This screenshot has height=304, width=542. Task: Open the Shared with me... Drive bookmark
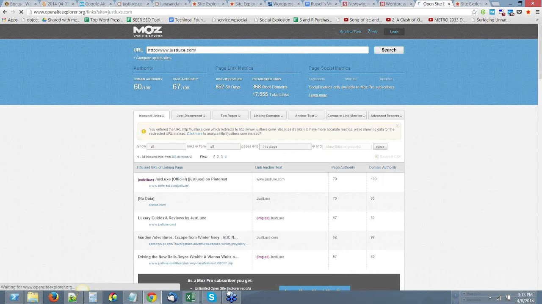tap(61, 20)
